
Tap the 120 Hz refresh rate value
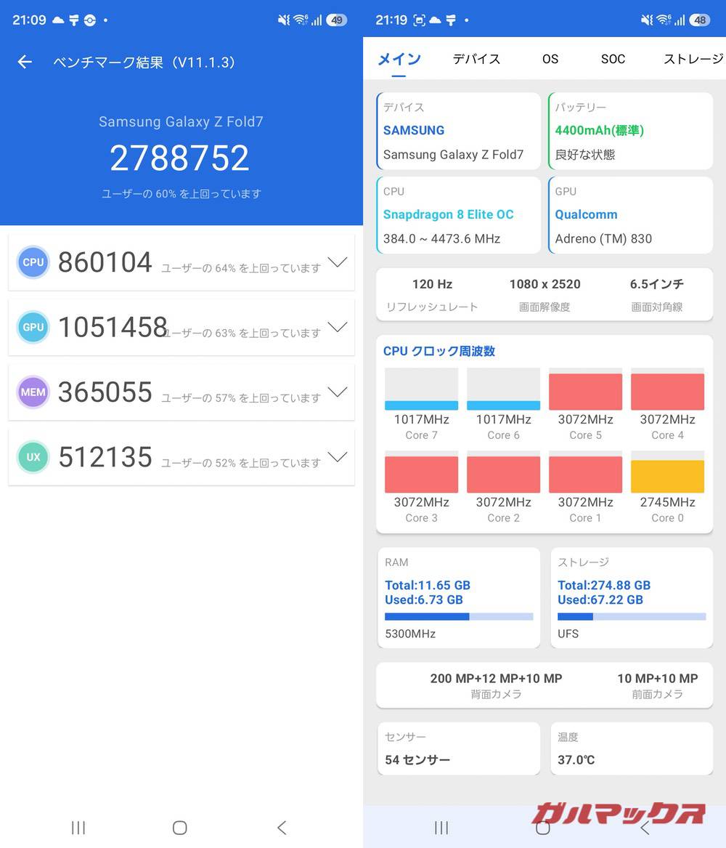point(432,284)
